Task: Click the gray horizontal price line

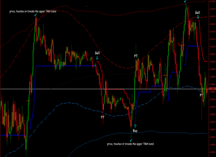Action: 104,89
